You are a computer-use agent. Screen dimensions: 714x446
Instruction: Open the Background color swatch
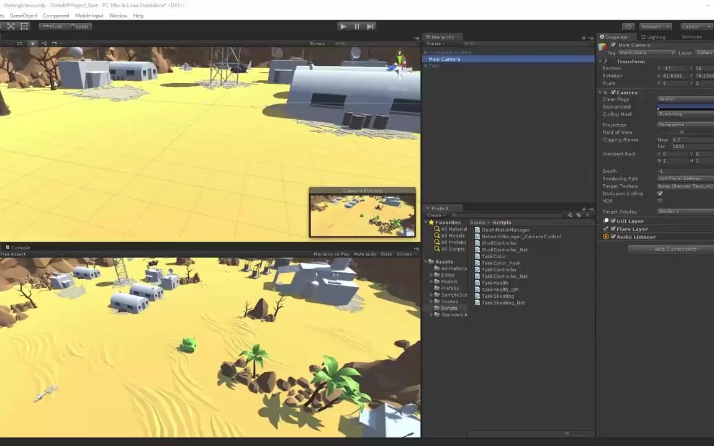pyautogui.click(x=685, y=107)
